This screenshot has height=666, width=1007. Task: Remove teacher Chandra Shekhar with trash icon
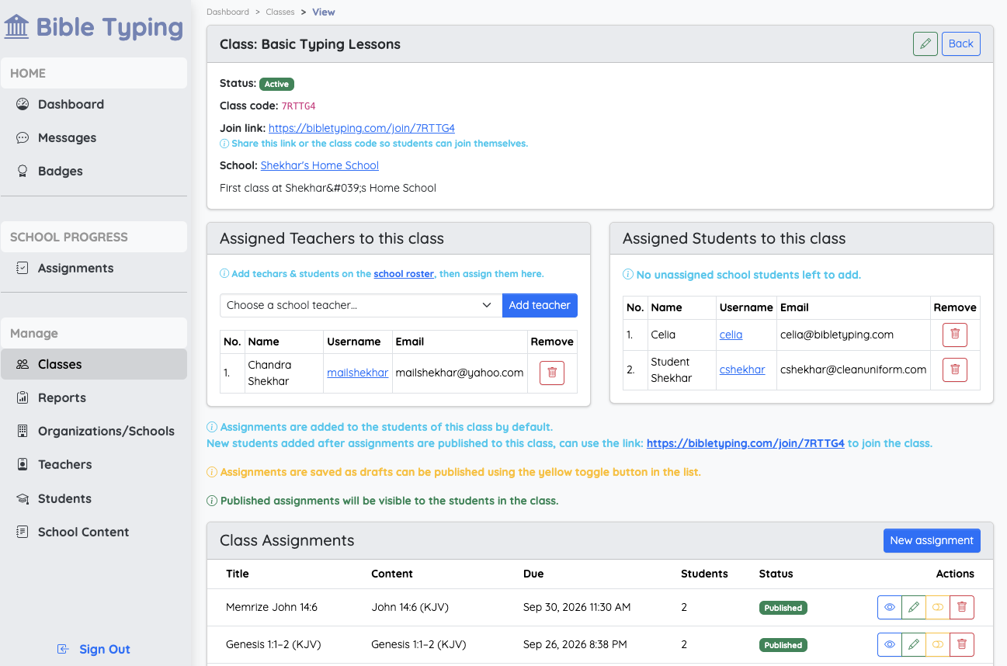coord(552,373)
